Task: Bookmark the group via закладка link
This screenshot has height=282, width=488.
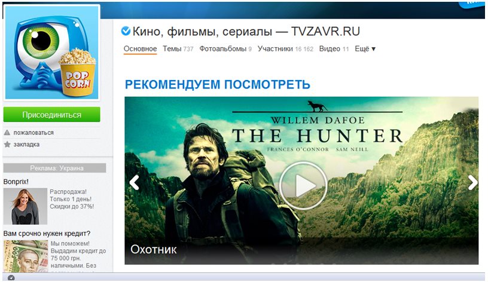Action: (26, 144)
